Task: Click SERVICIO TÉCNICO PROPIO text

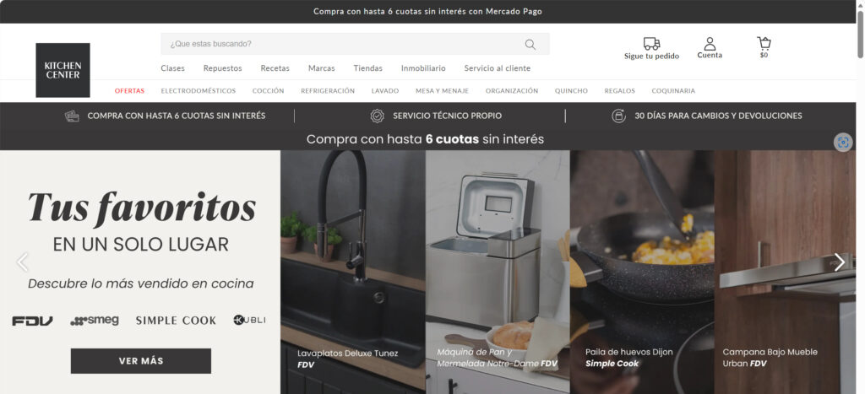Action: click(x=448, y=116)
